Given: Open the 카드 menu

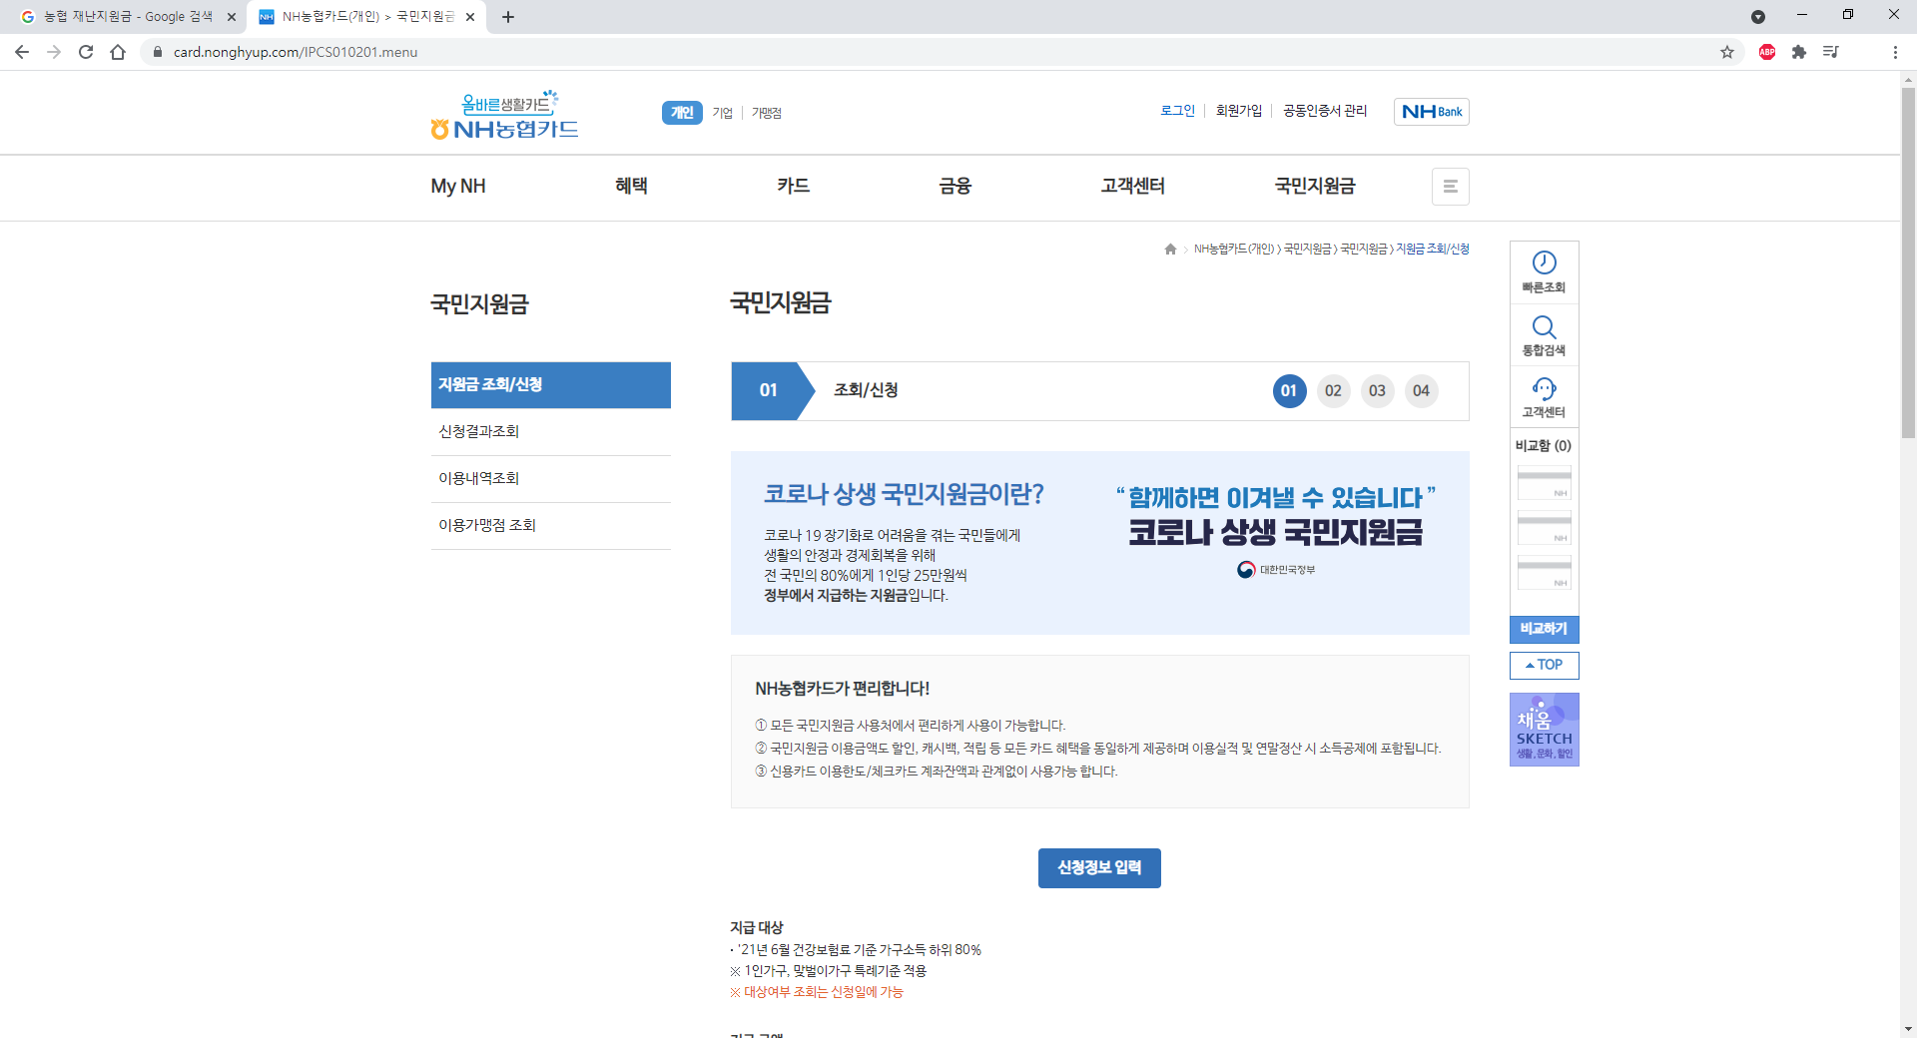Looking at the screenshot, I should click(794, 186).
